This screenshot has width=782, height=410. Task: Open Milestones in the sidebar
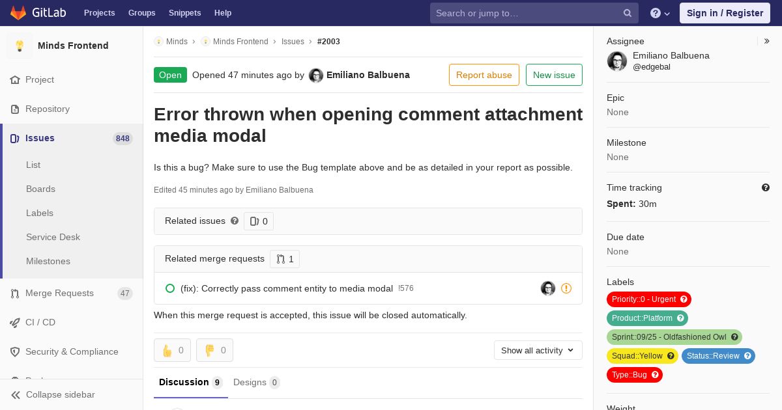pyautogui.click(x=48, y=261)
